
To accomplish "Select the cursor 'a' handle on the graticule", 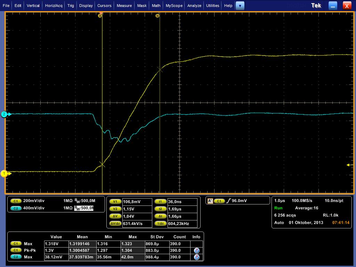I will click(100, 16).
